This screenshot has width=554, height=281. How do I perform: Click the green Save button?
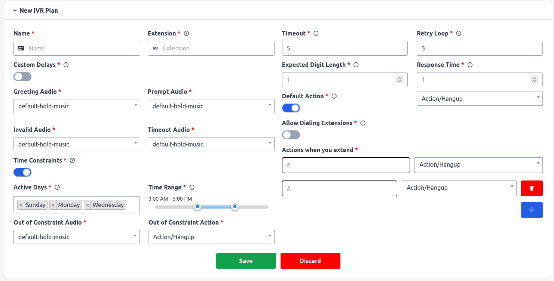coord(246,261)
